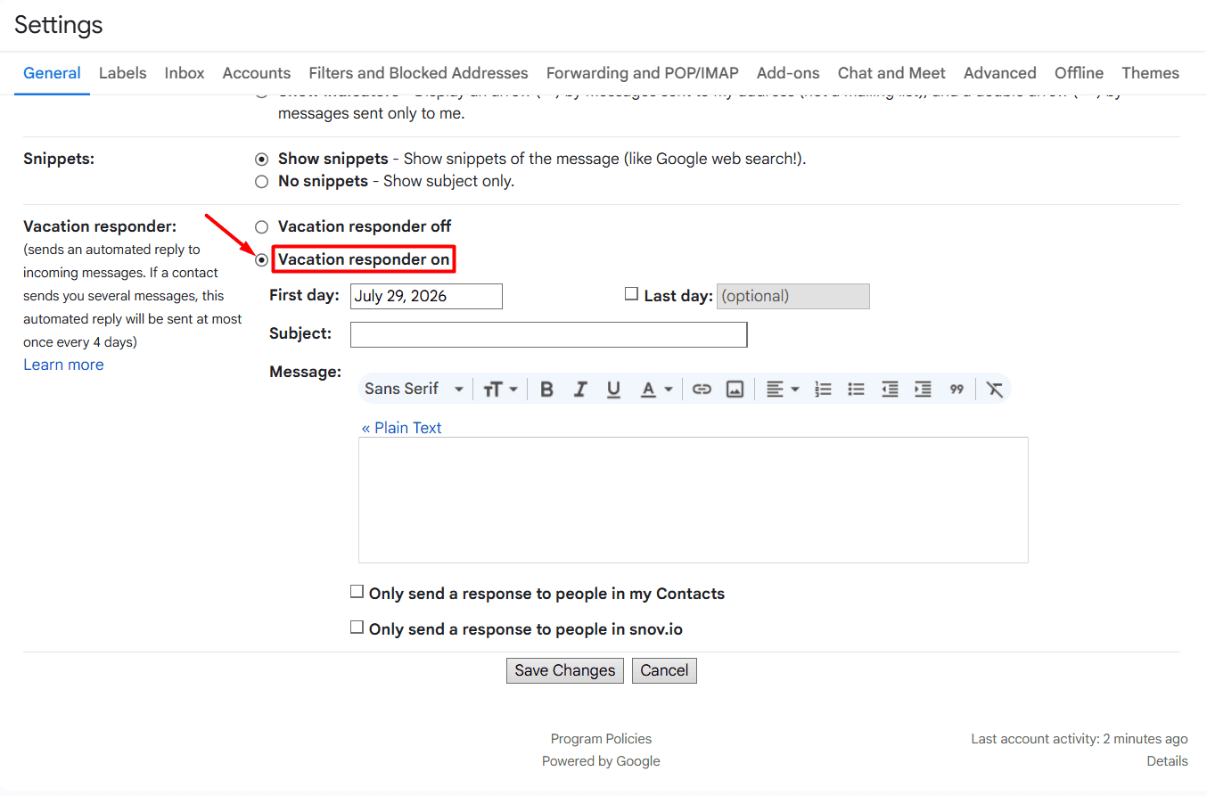Open the Themes tab
The width and height of the screenshot is (1207, 796).
1150,73
